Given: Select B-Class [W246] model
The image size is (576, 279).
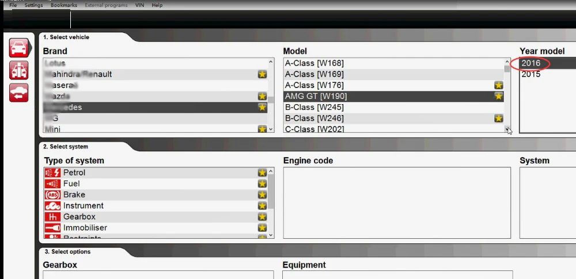Looking at the screenshot, I should pos(394,119).
